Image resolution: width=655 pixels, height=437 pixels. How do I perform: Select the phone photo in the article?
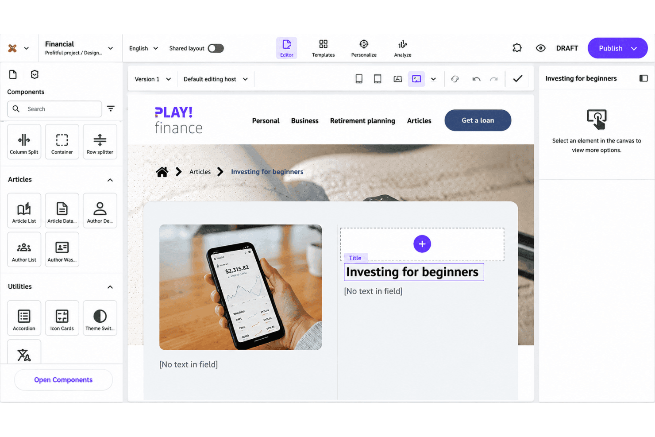click(241, 287)
